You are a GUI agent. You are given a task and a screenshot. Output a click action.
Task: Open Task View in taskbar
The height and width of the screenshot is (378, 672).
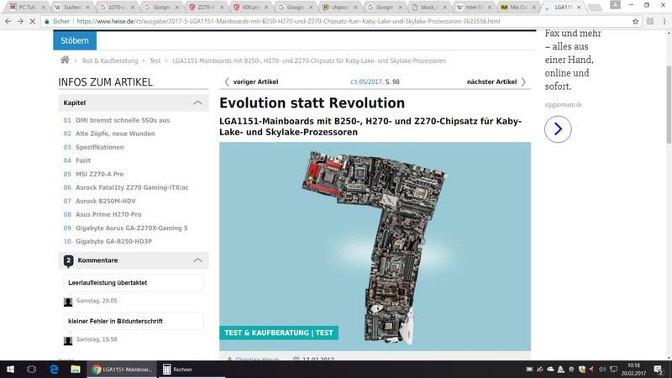[31, 369]
